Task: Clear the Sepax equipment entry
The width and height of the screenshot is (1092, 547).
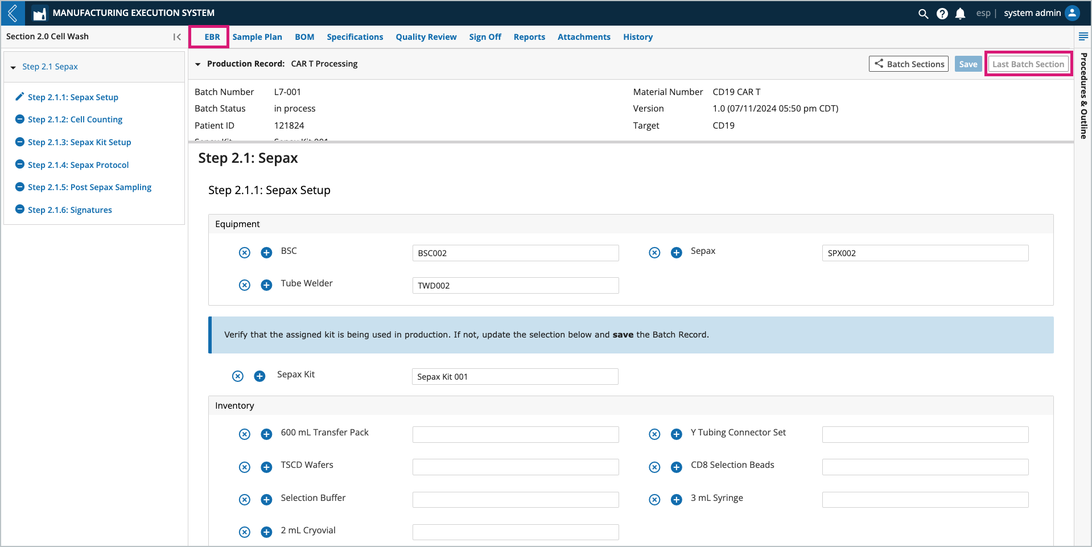Action: [654, 253]
